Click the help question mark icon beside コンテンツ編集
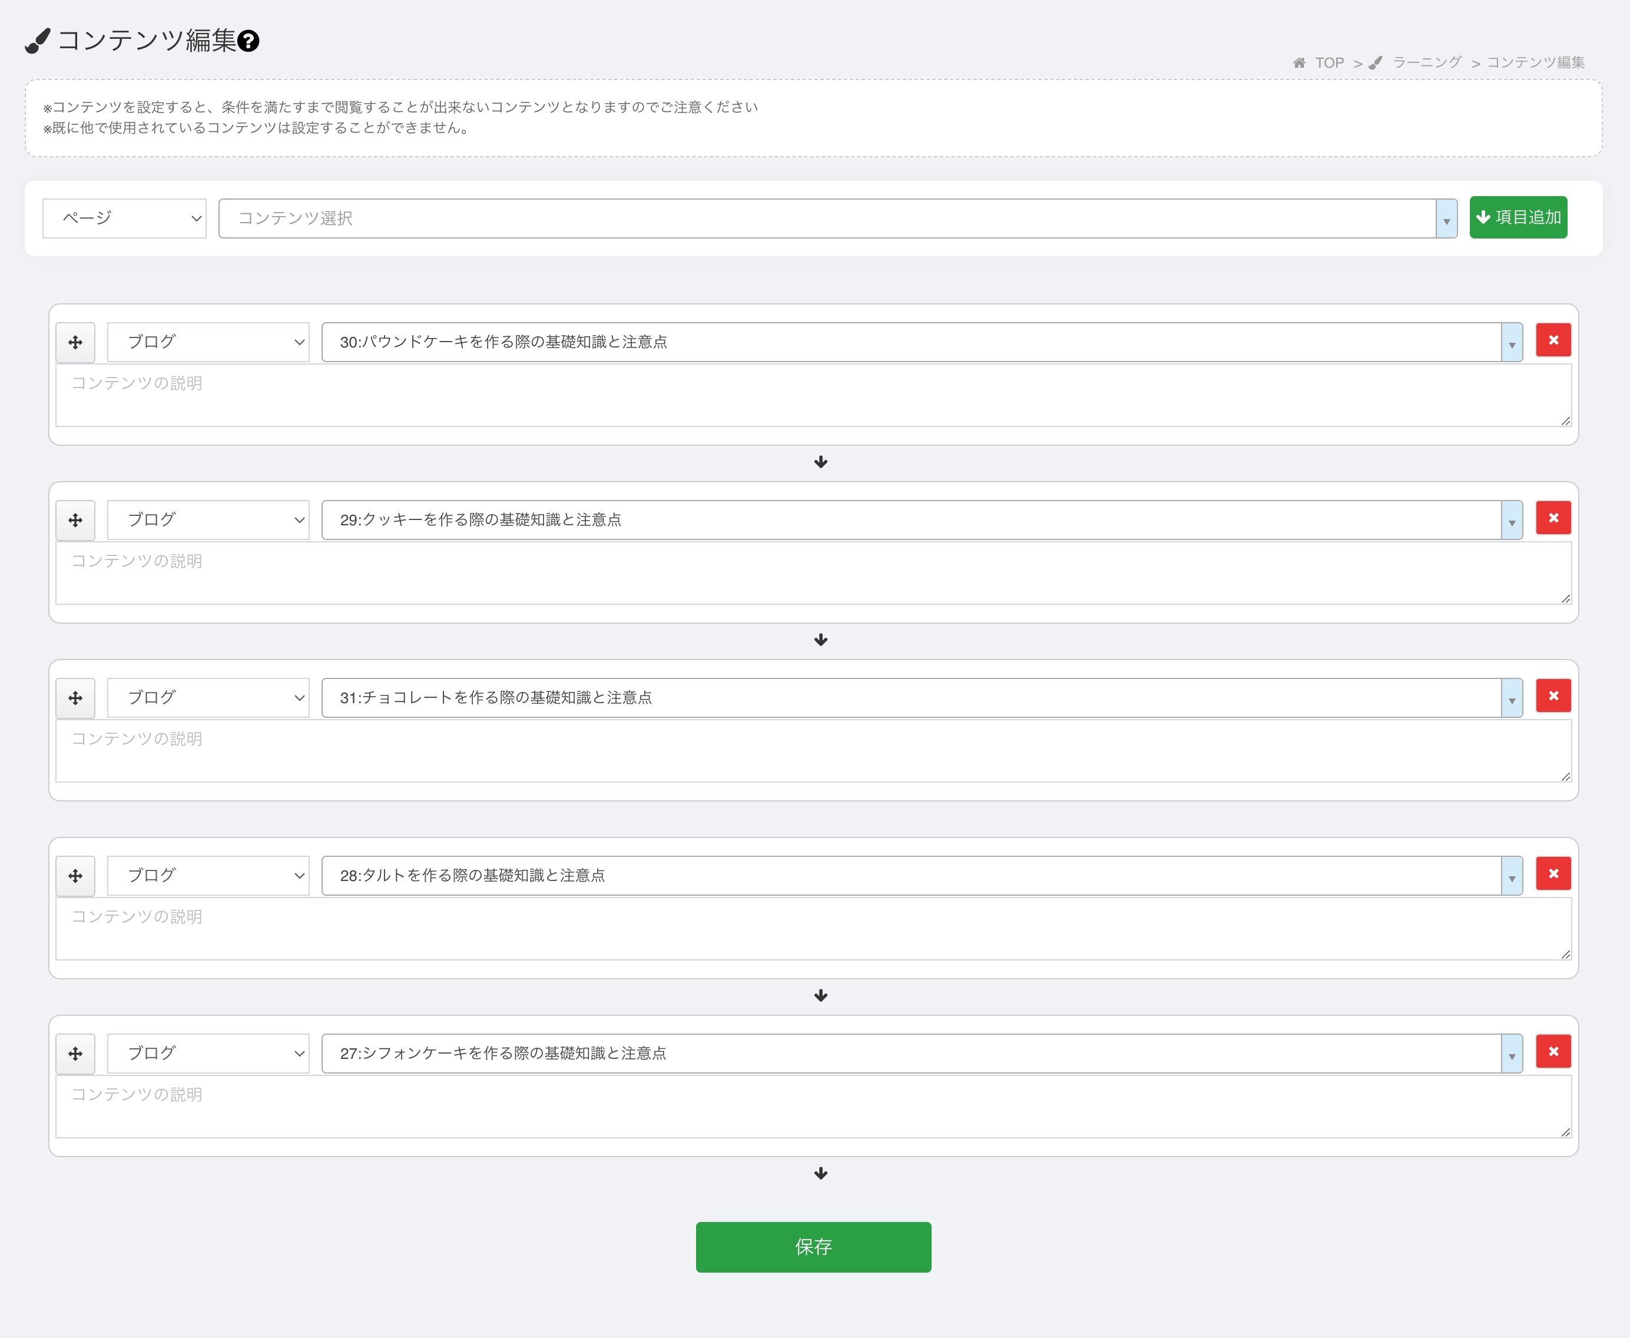The width and height of the screenshot is (1630, 1338). click(x=248, y=41)
